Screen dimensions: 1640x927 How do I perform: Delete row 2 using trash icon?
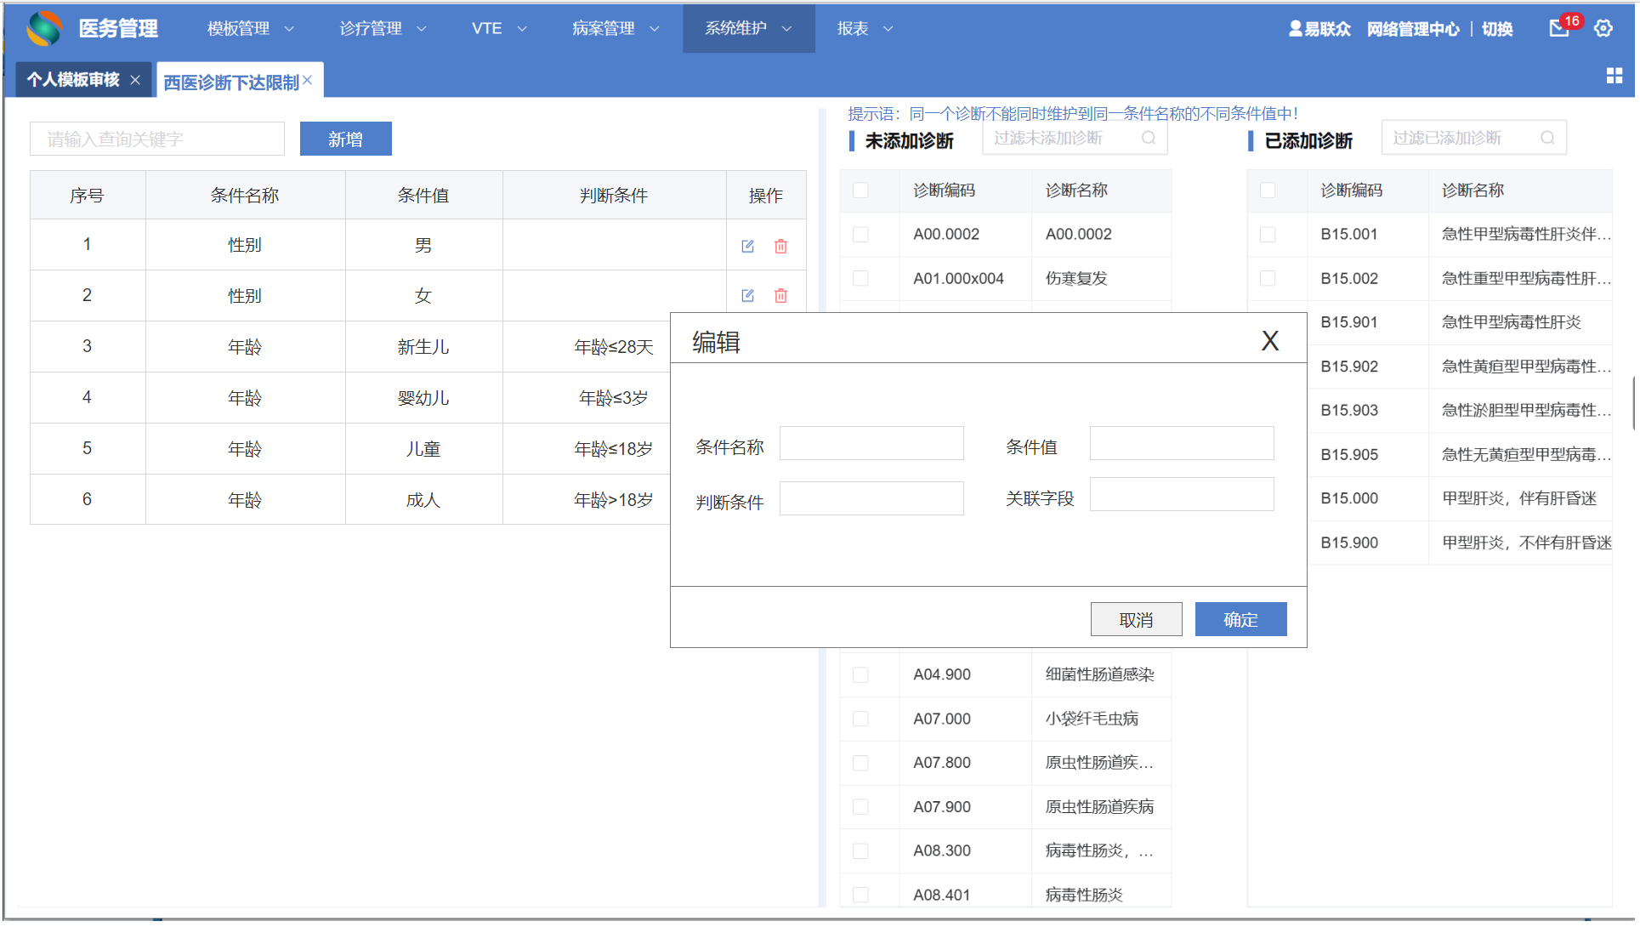pyautogui.click(x=780, y=296)
